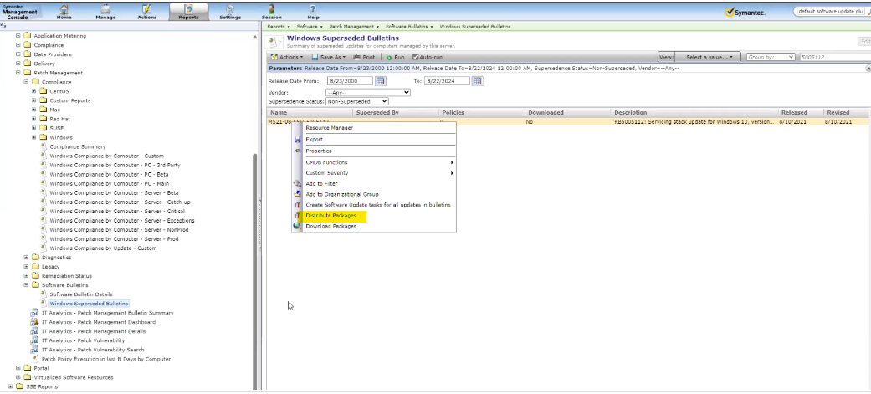Open the Session user icon
This screenshot has height=394, width=871.
coord(271,9)
